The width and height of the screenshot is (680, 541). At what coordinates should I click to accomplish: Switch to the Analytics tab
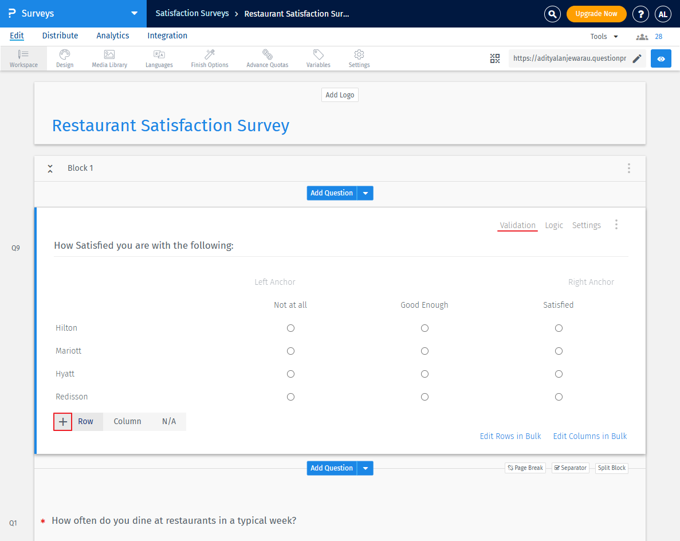point(112,36)
